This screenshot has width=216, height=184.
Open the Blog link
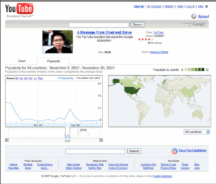click(x=197, y=164)
